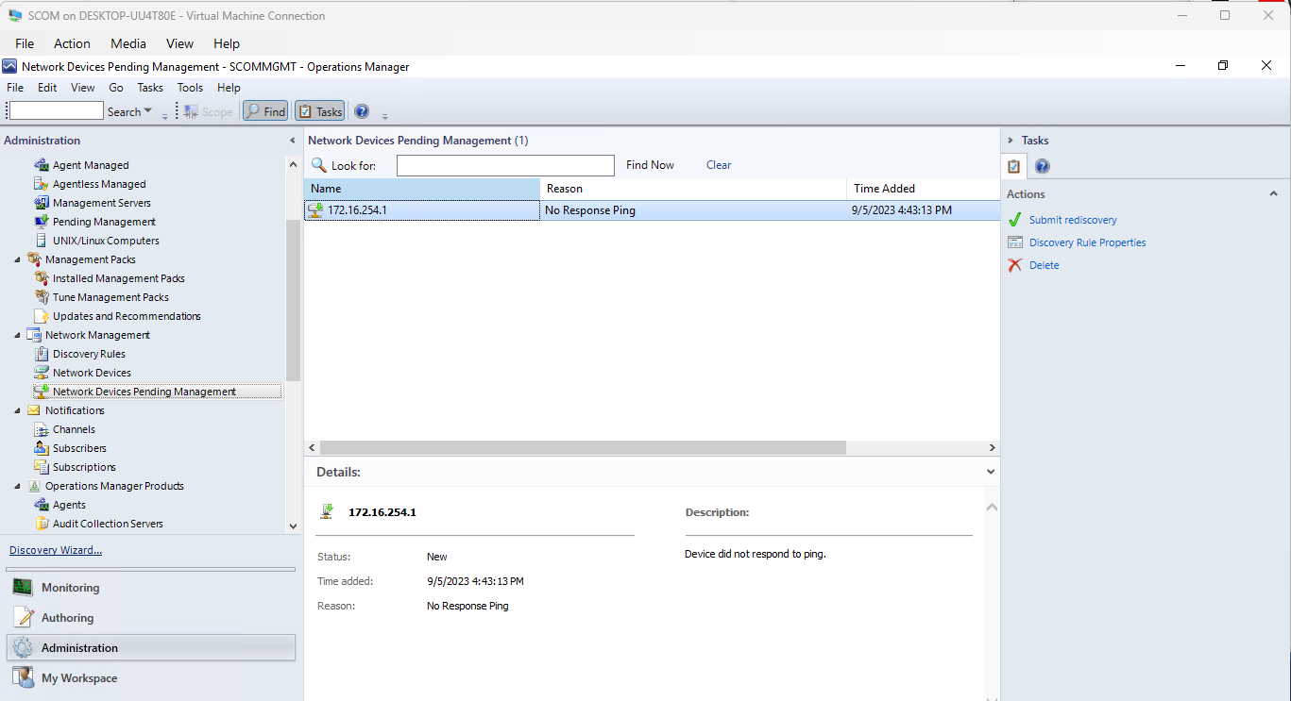This screenshot has width=1291, height=701.
Task: Click Tasks pane help icon
Action: pos(1042,167)
